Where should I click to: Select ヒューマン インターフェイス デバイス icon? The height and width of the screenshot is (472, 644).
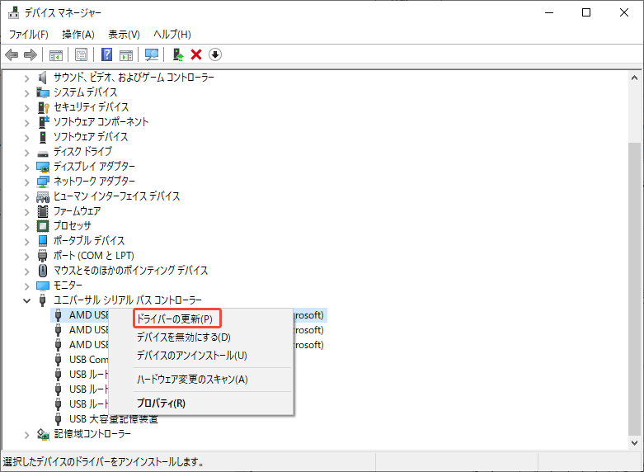tap(43, 197)
